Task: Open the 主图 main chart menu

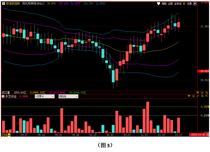Action: point(170,4)
